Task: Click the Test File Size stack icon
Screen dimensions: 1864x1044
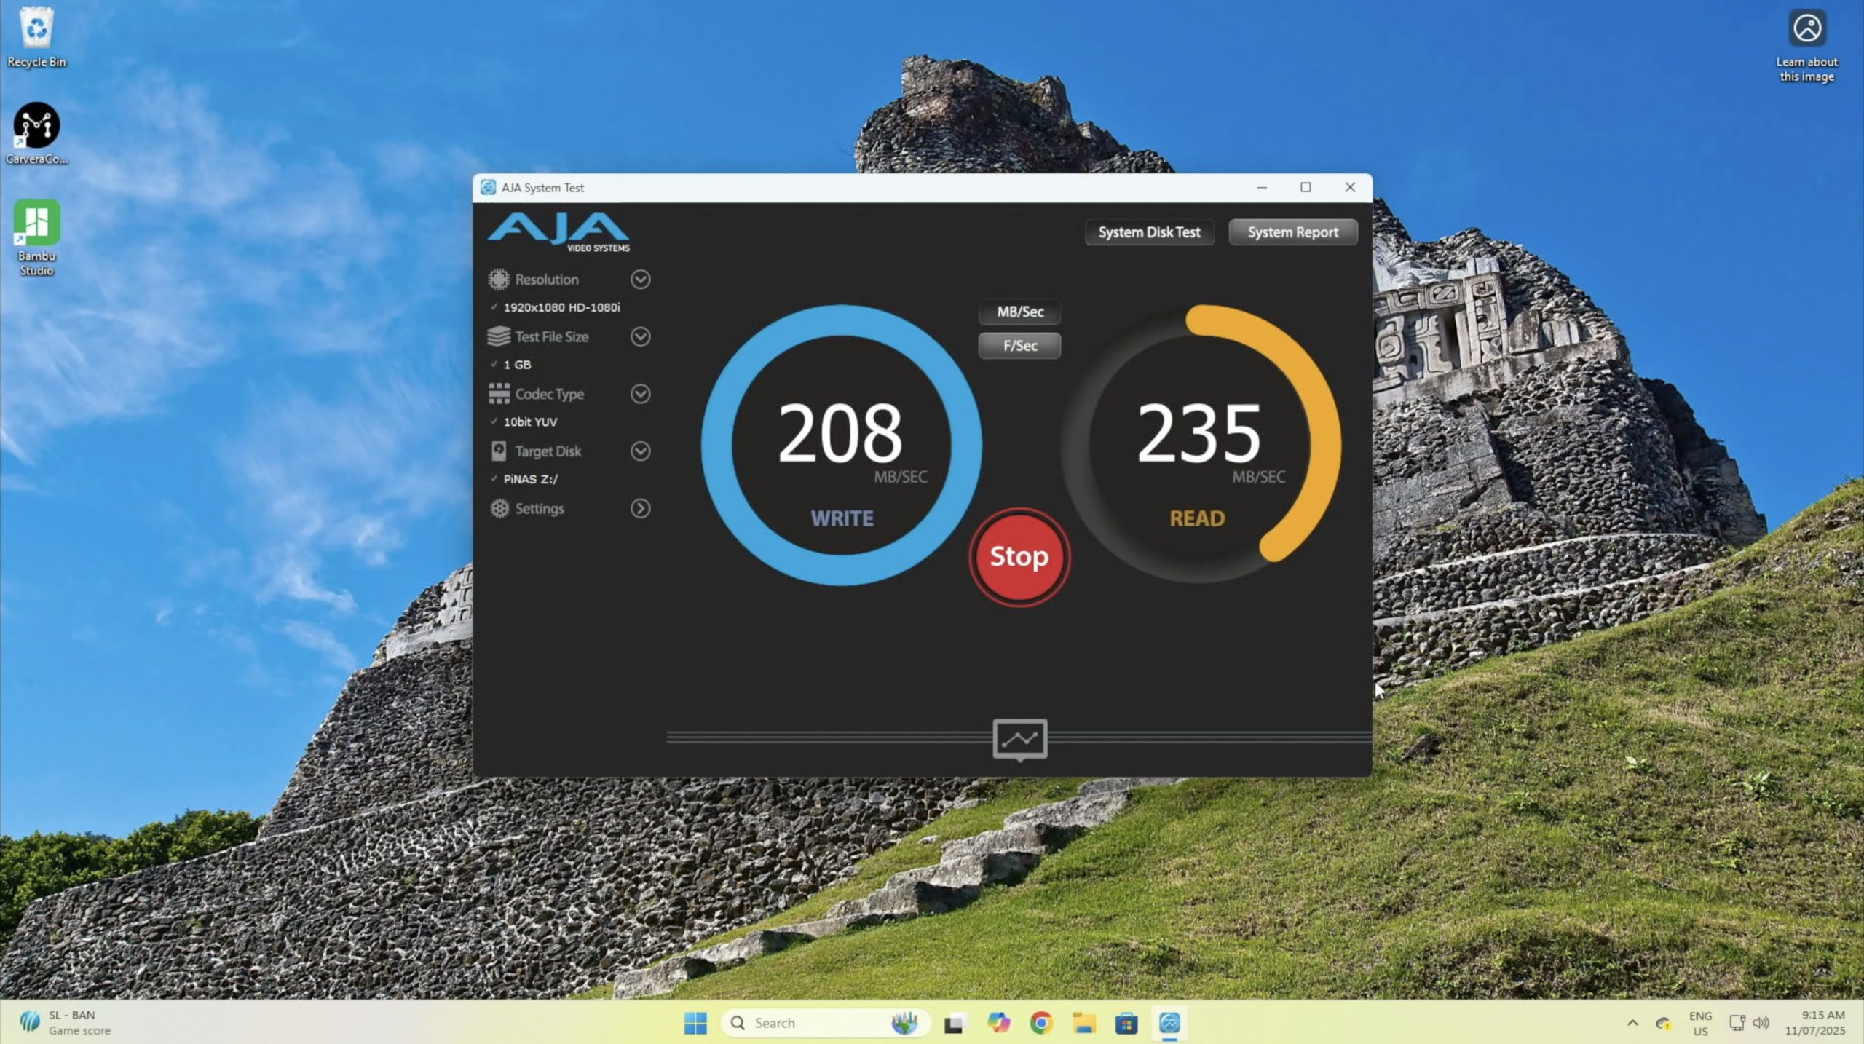Action: (x=499, y=336)
